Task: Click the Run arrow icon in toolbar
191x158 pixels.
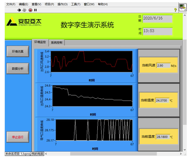Action: click(19, 10)
